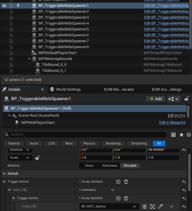
Task: Collapse the Scene Root (SceneRoot) component
Action: (9, 116)
